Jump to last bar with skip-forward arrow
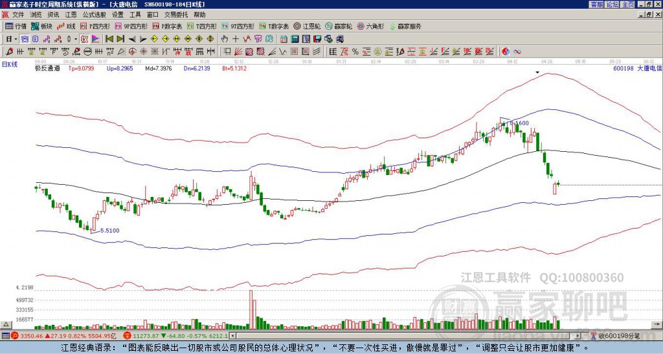 (x=120, y=39)
